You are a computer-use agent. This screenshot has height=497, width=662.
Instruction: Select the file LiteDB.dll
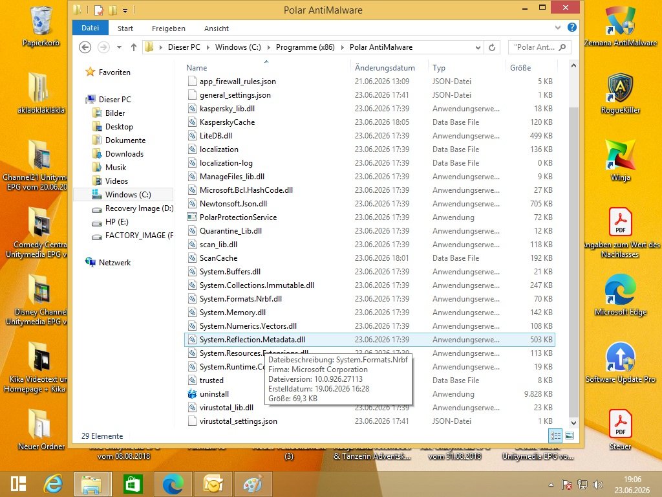pos(216,136)
